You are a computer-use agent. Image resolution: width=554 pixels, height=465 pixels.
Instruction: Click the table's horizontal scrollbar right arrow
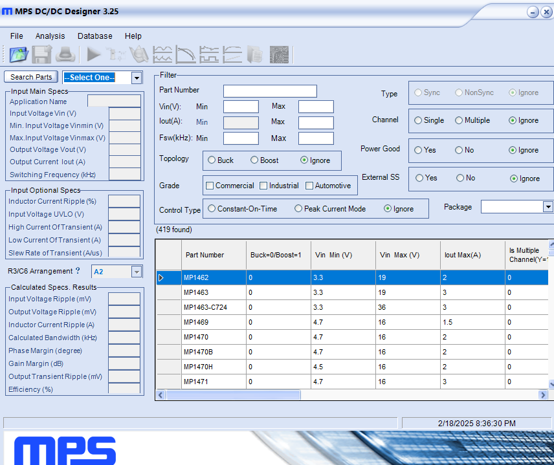[542, 395]
